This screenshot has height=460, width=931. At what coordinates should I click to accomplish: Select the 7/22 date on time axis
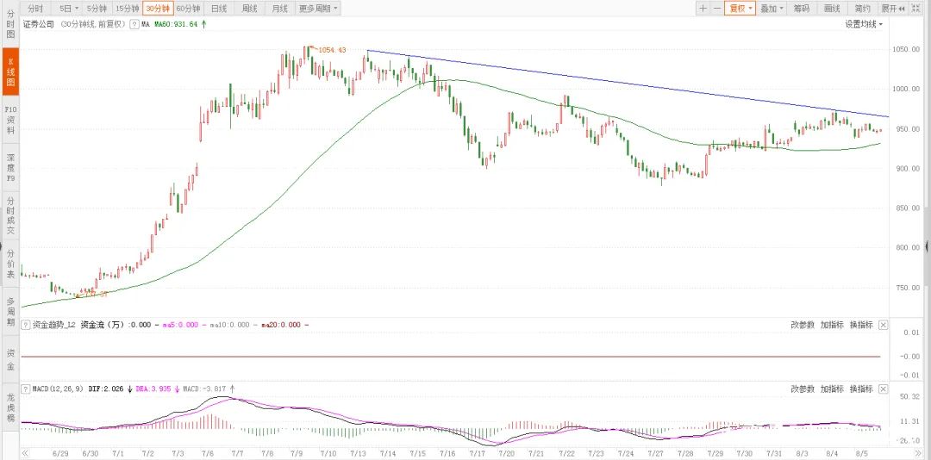pos(567,453)
